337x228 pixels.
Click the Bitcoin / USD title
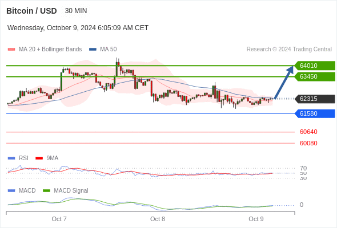[31, 11]
